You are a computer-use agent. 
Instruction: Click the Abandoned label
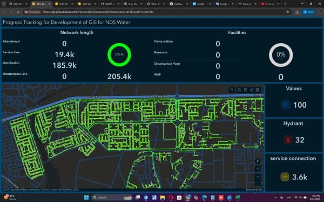(11, 41)
